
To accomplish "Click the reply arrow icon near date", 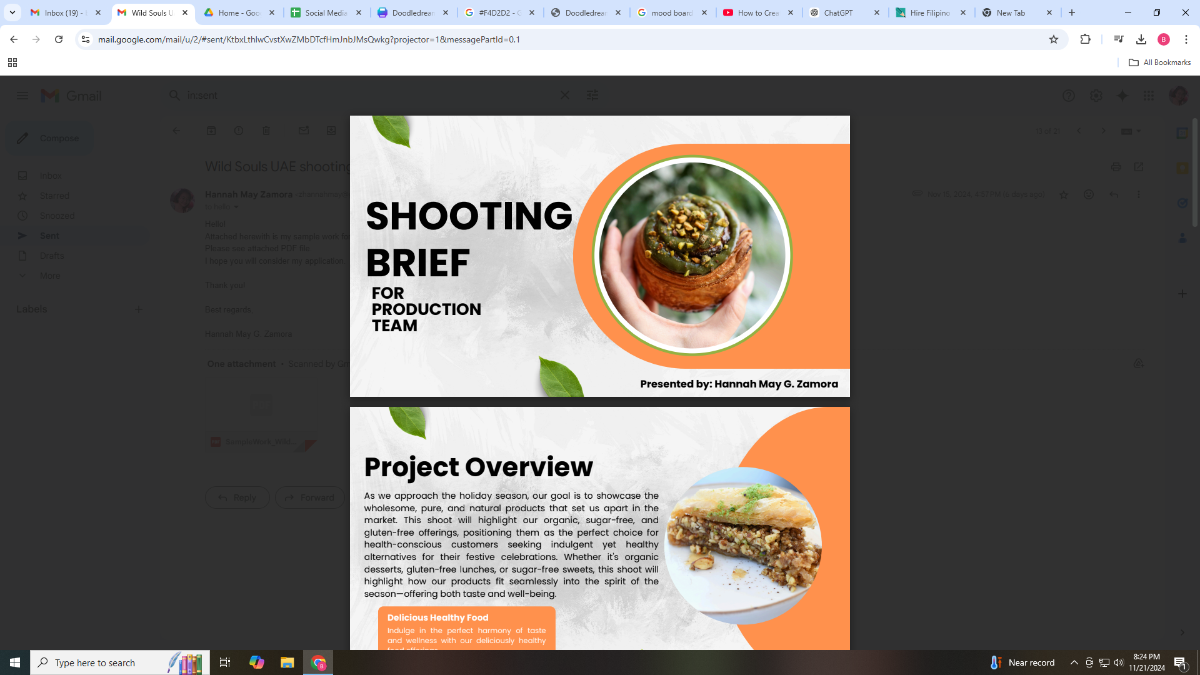I will 1114,194.
